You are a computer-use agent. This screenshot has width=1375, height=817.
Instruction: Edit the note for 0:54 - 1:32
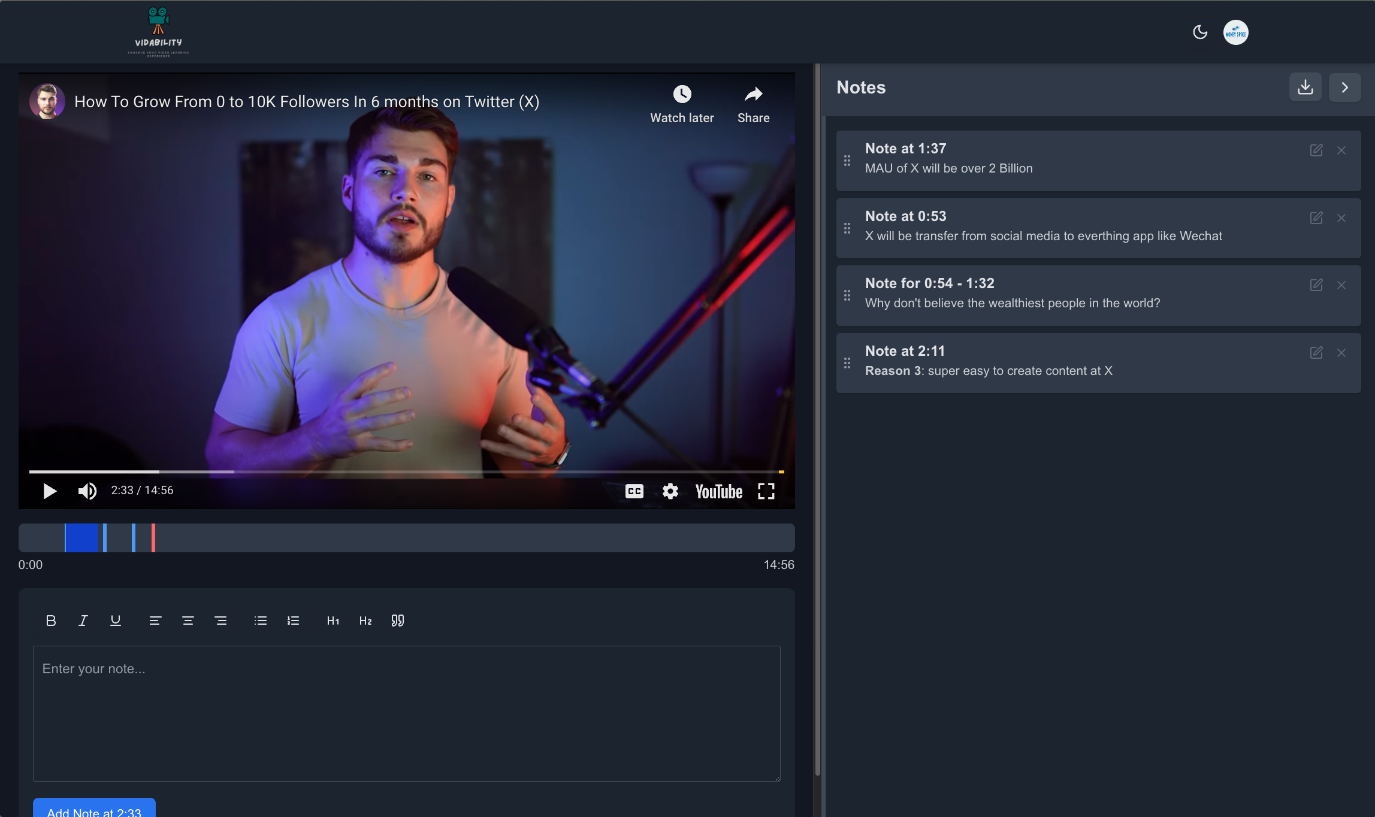(1316, 285)
